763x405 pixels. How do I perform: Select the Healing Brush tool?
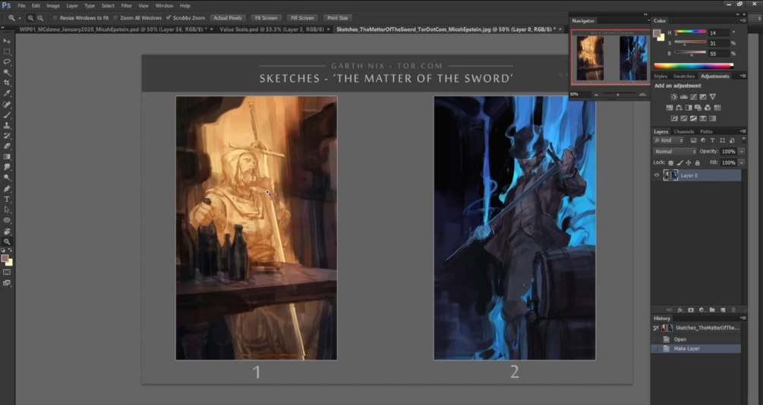7,105
